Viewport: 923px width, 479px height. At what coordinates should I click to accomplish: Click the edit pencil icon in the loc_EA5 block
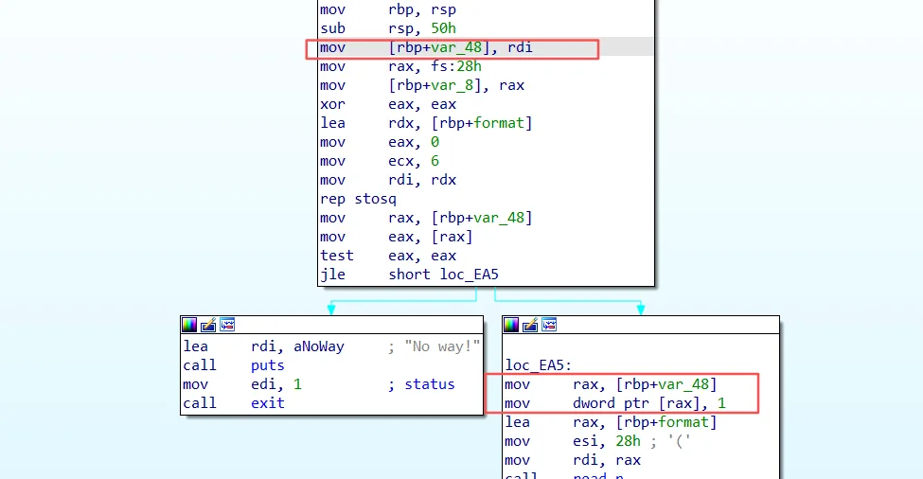530,325
